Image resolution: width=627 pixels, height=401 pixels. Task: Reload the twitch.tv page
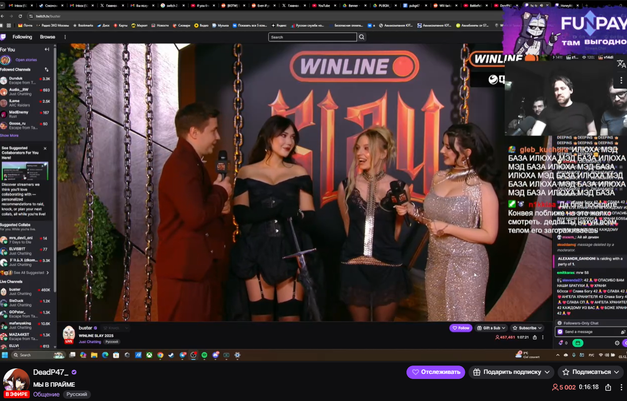(20, 16)
